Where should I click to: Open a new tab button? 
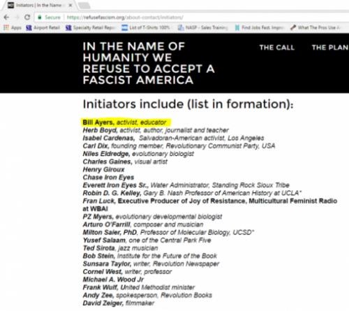point(84,6)
